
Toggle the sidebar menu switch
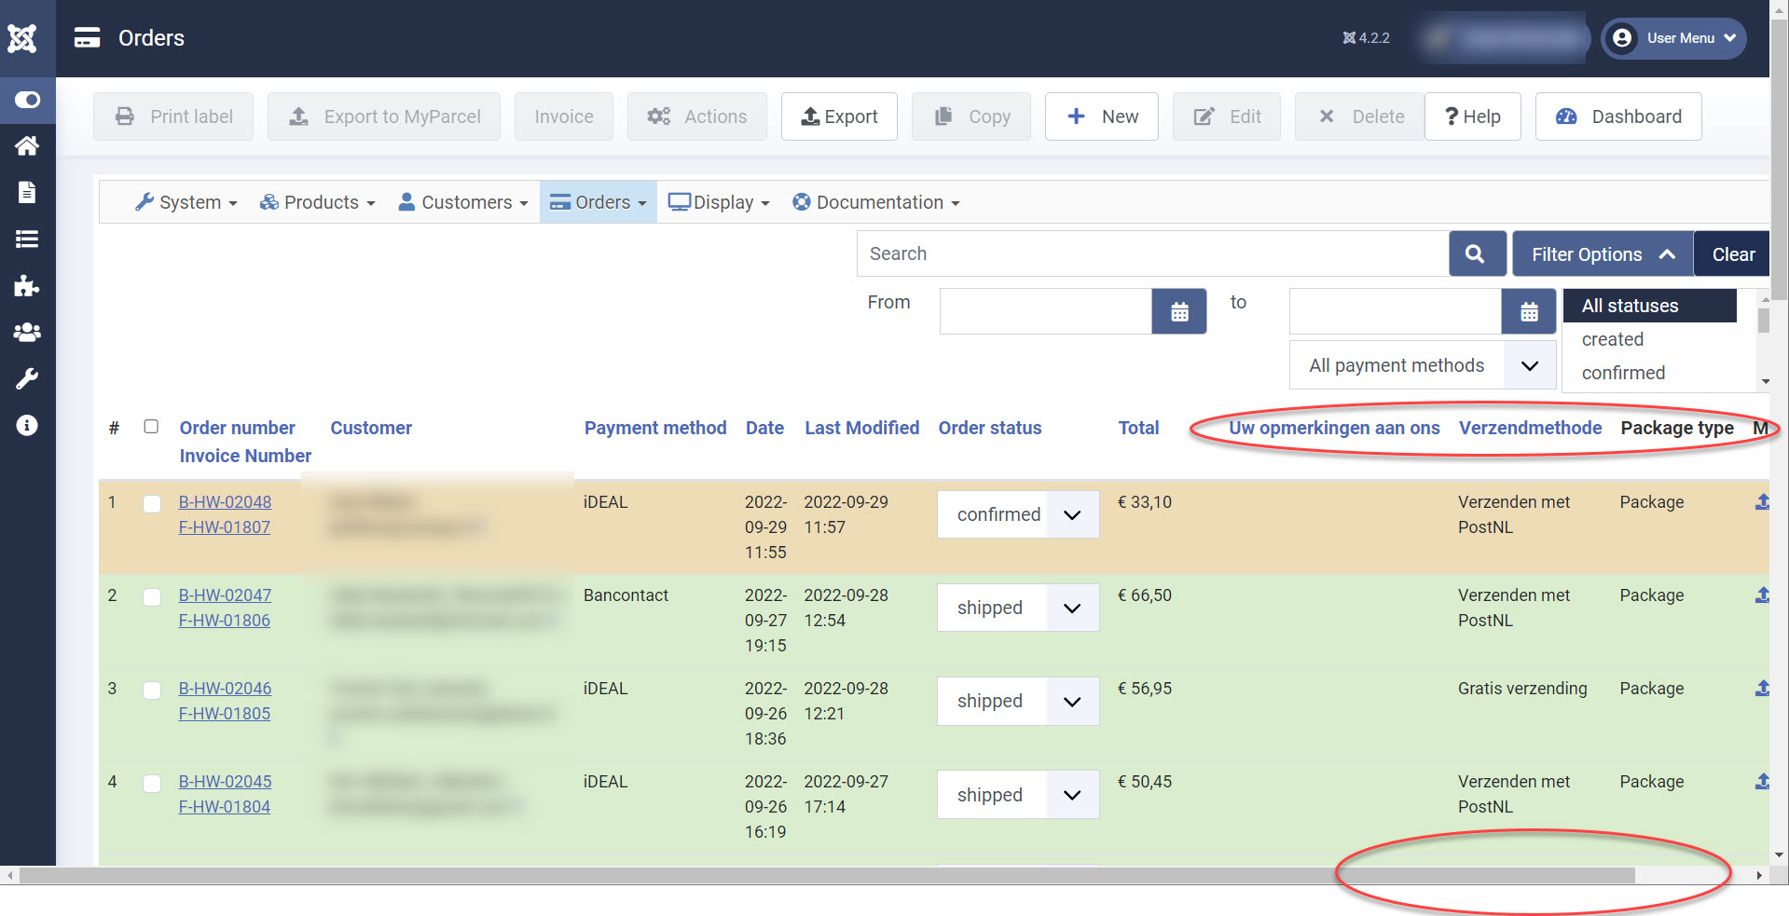(x=27, y=100)
